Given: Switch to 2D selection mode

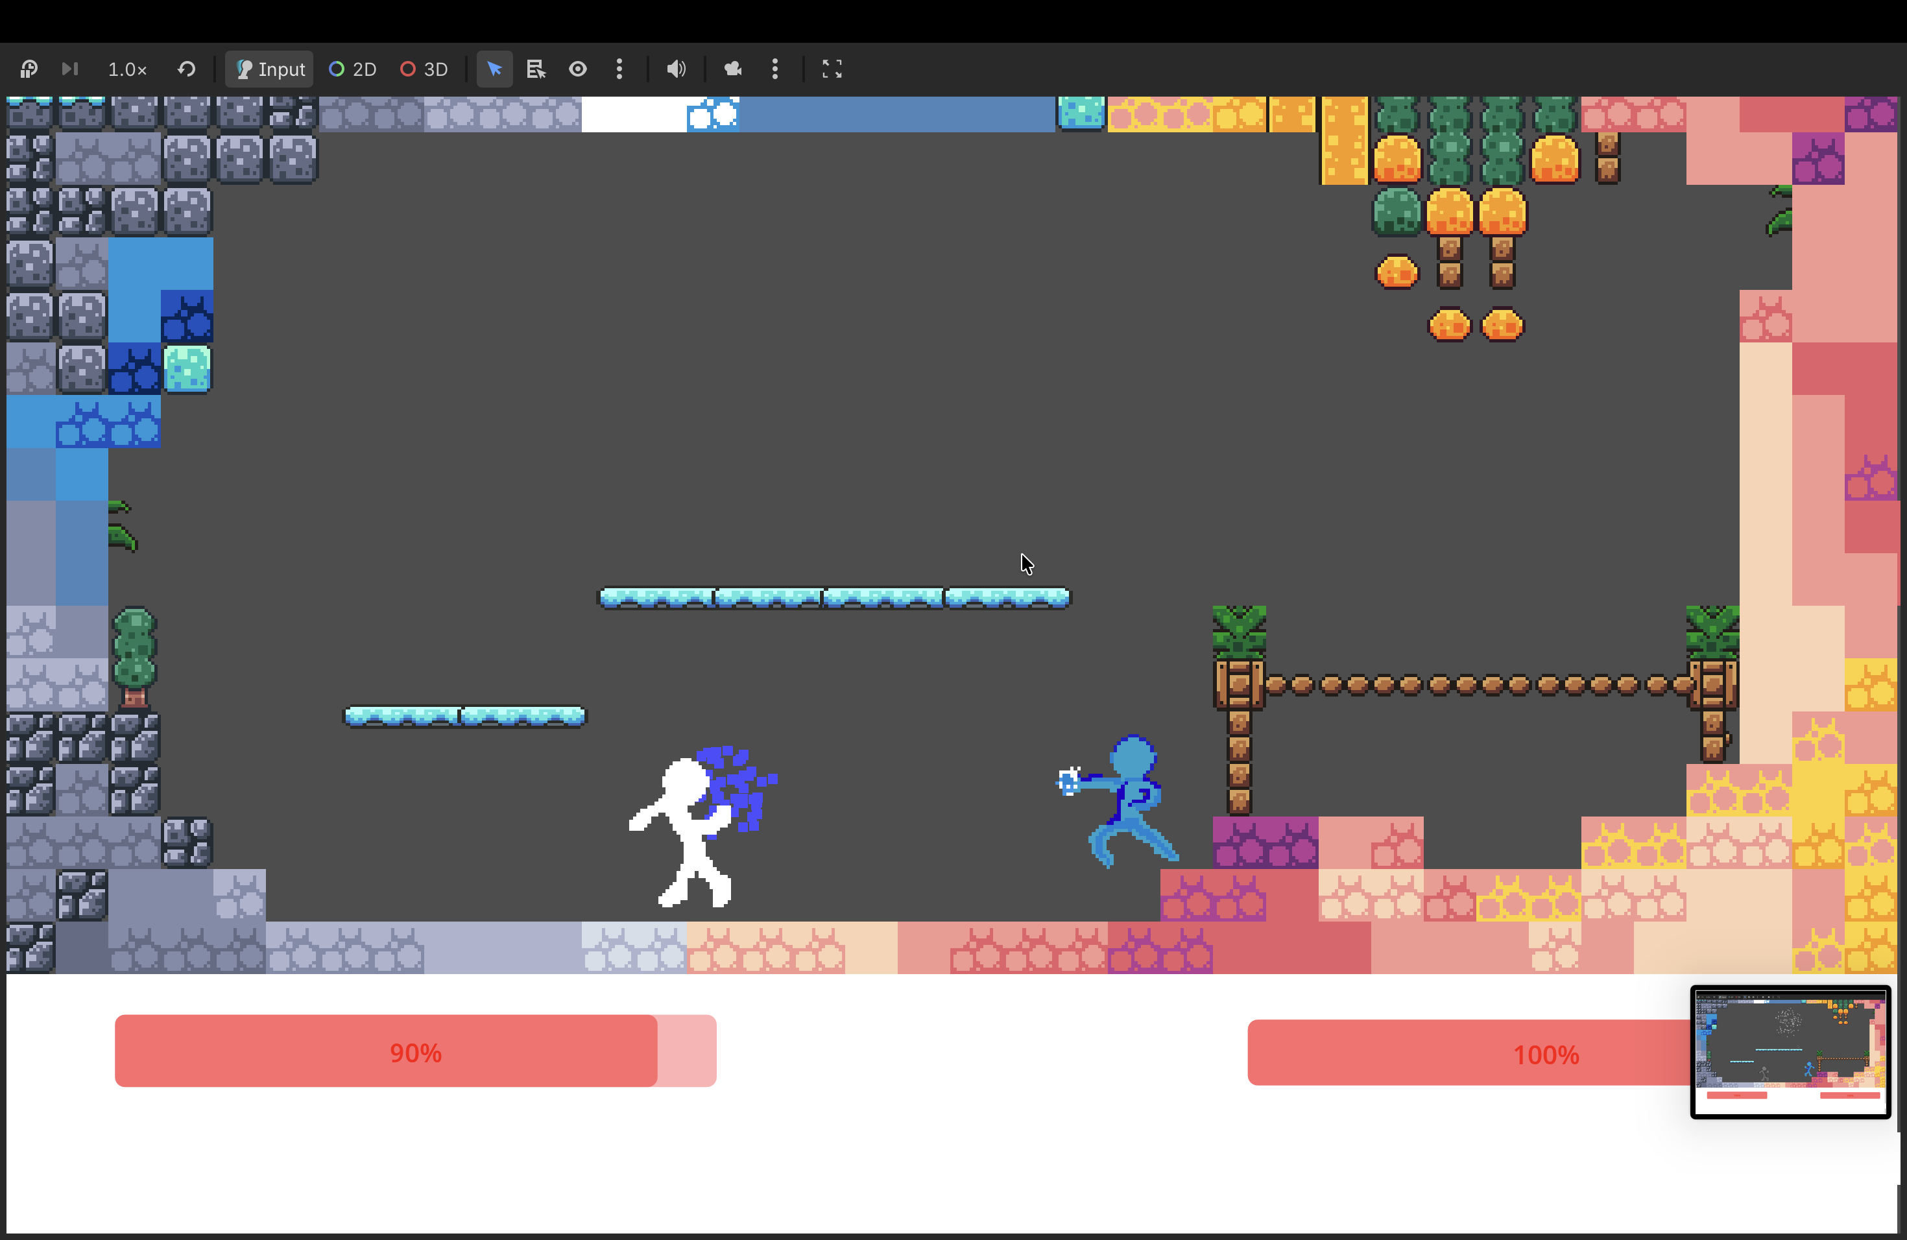Looking at the screenshot, I should (x=353, y=69).
